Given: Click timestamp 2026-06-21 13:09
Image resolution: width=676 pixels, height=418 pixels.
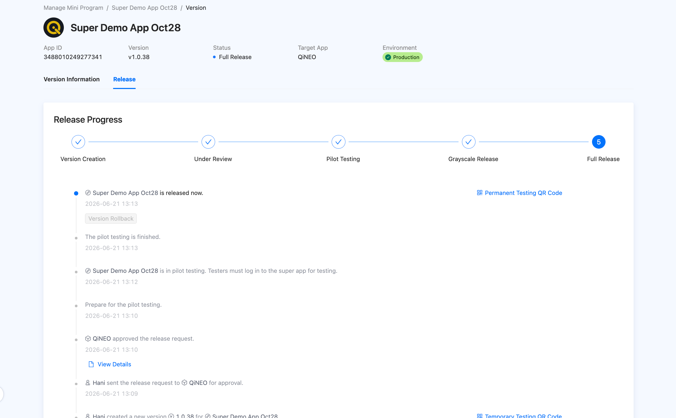Looking at the screenshot, I should pos(111,394).
